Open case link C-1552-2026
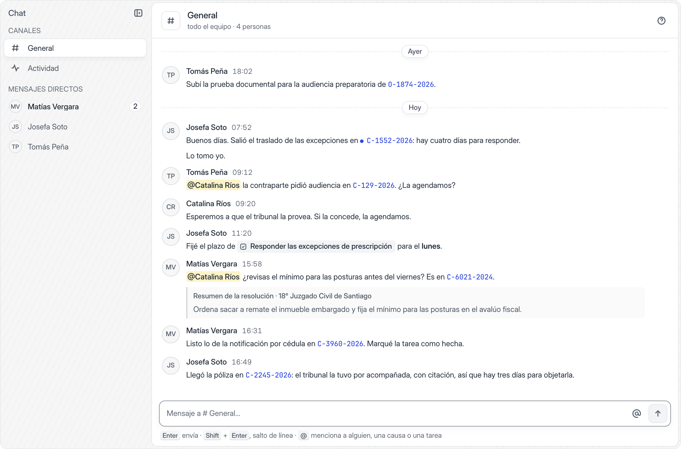This screenshot has height=449, width=681. 389,141
